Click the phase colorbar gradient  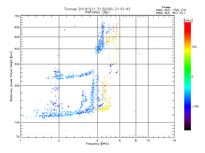(188, 76)
